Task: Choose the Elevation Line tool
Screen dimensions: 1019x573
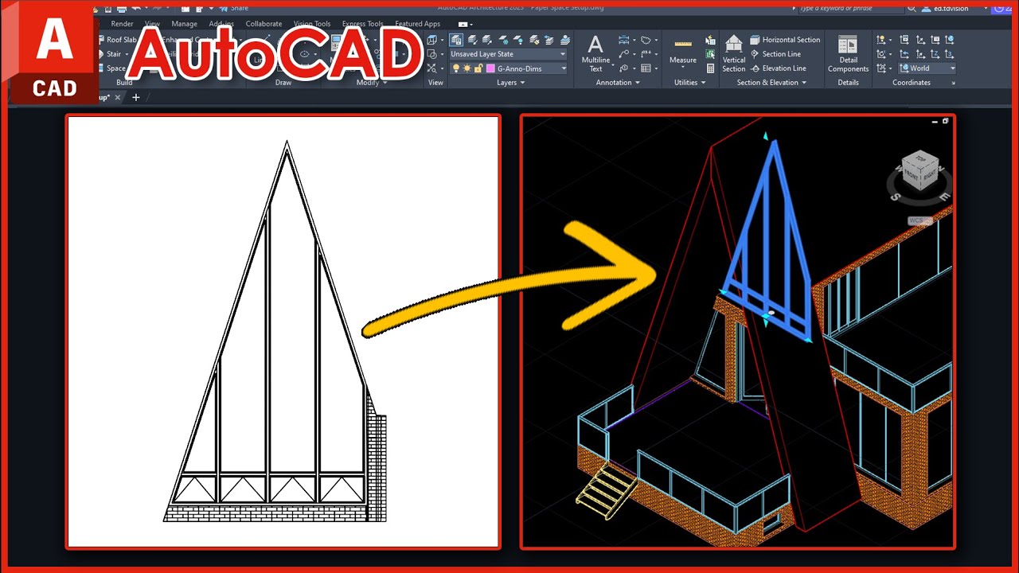Action: pos(778,68)
